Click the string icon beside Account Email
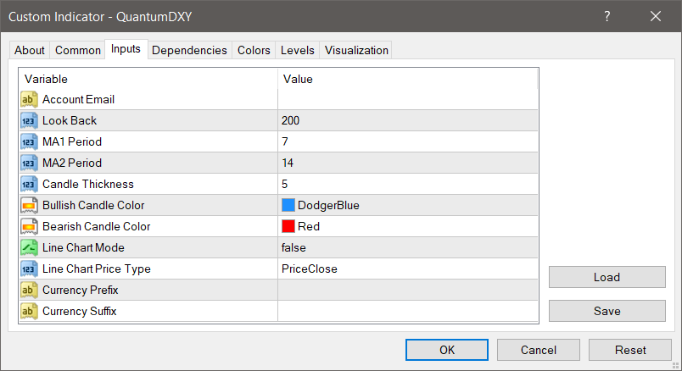682x371 pixels. [x=29, y=100]
